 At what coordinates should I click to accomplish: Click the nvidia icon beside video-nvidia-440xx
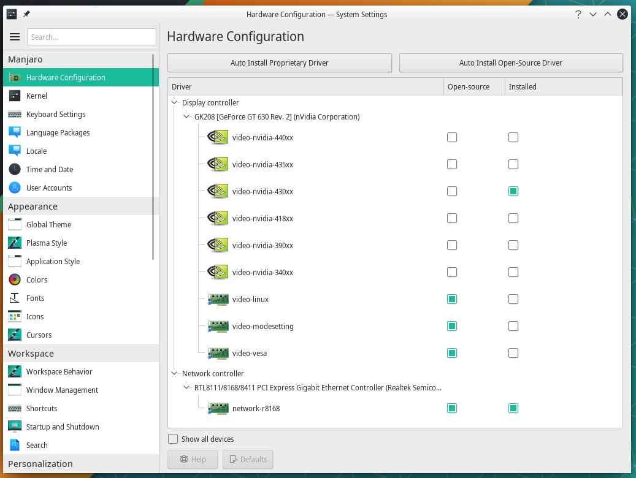click(x=218, y=137)
